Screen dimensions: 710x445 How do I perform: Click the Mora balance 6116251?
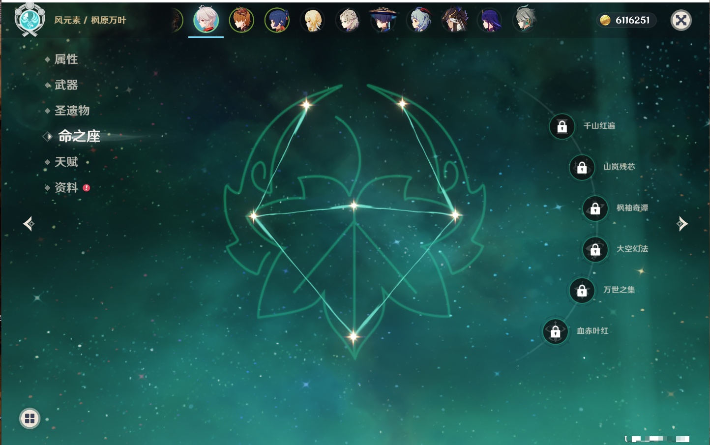point(632,20)
